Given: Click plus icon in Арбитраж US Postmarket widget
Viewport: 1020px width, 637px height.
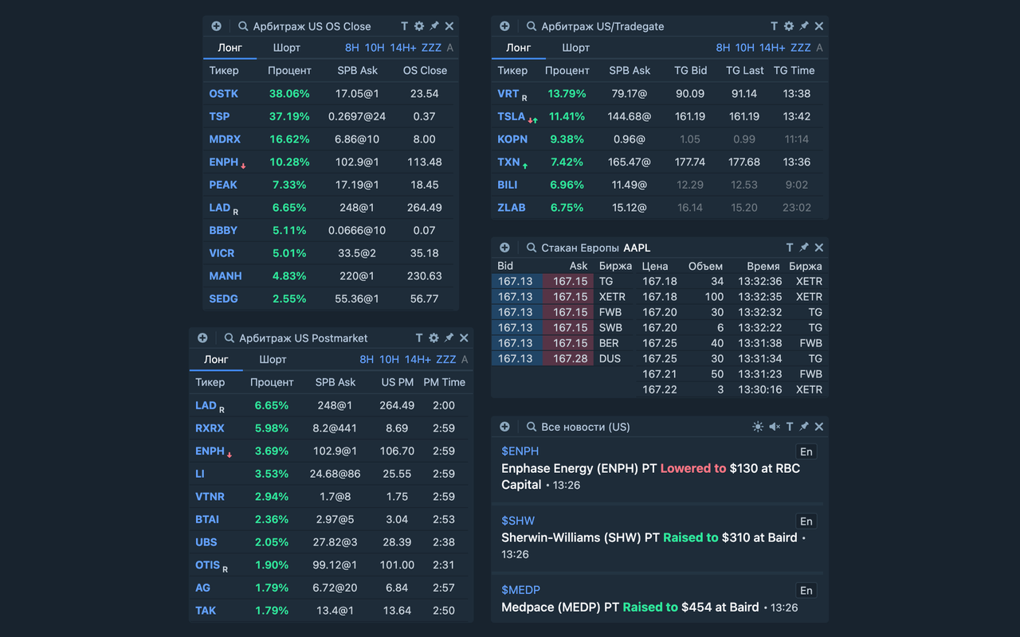Looking at the screenshot, I should [202, 338].
